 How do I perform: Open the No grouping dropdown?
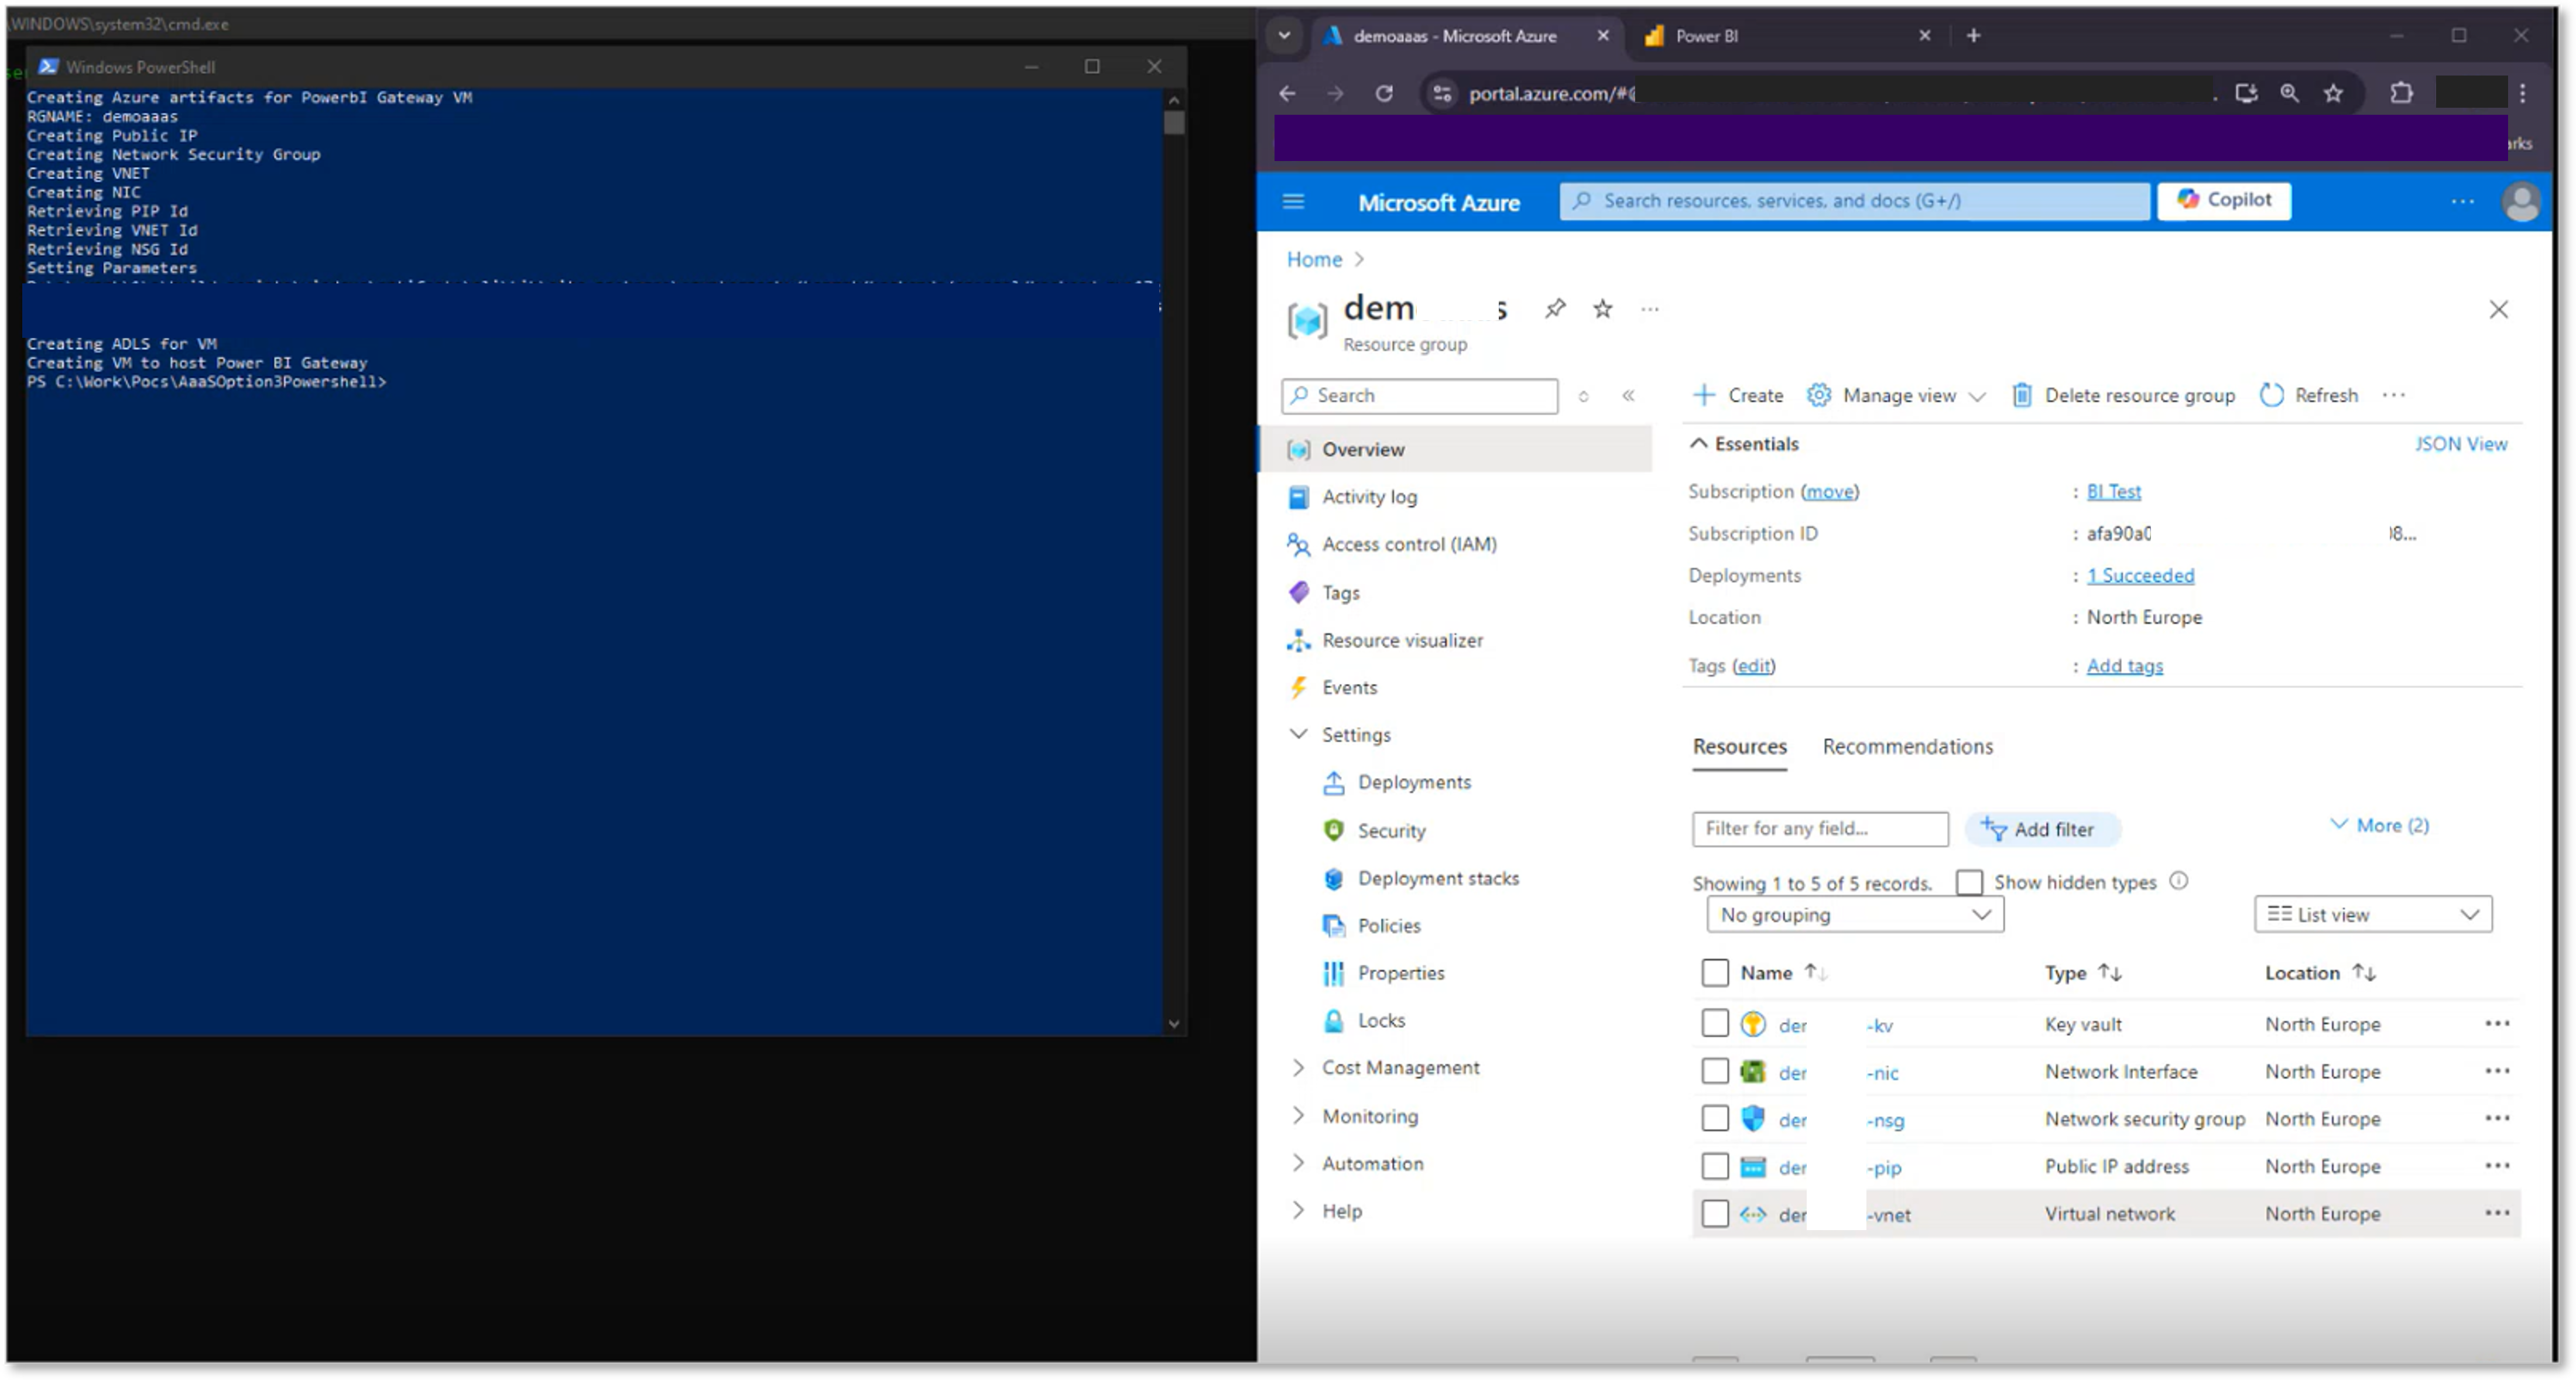[1855, 915]
